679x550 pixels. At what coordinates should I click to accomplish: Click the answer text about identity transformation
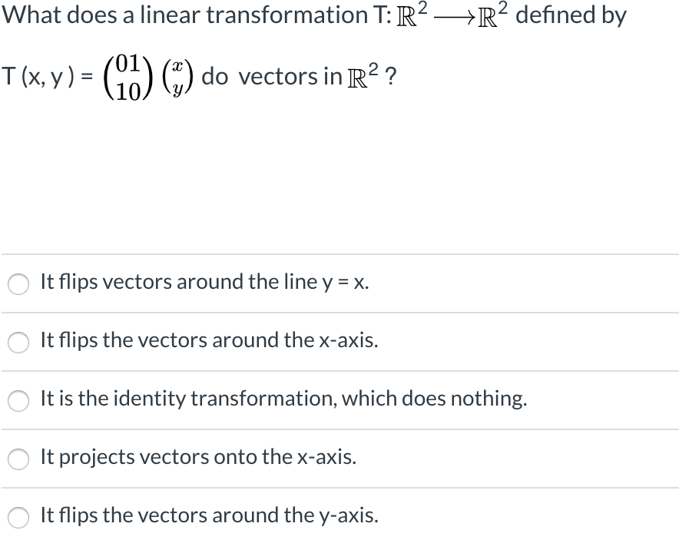click(283, 399)
